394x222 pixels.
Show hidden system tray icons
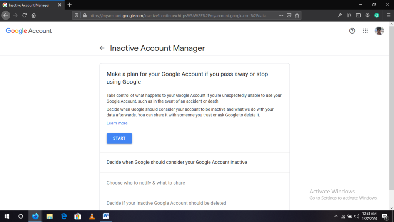[336, 216]
